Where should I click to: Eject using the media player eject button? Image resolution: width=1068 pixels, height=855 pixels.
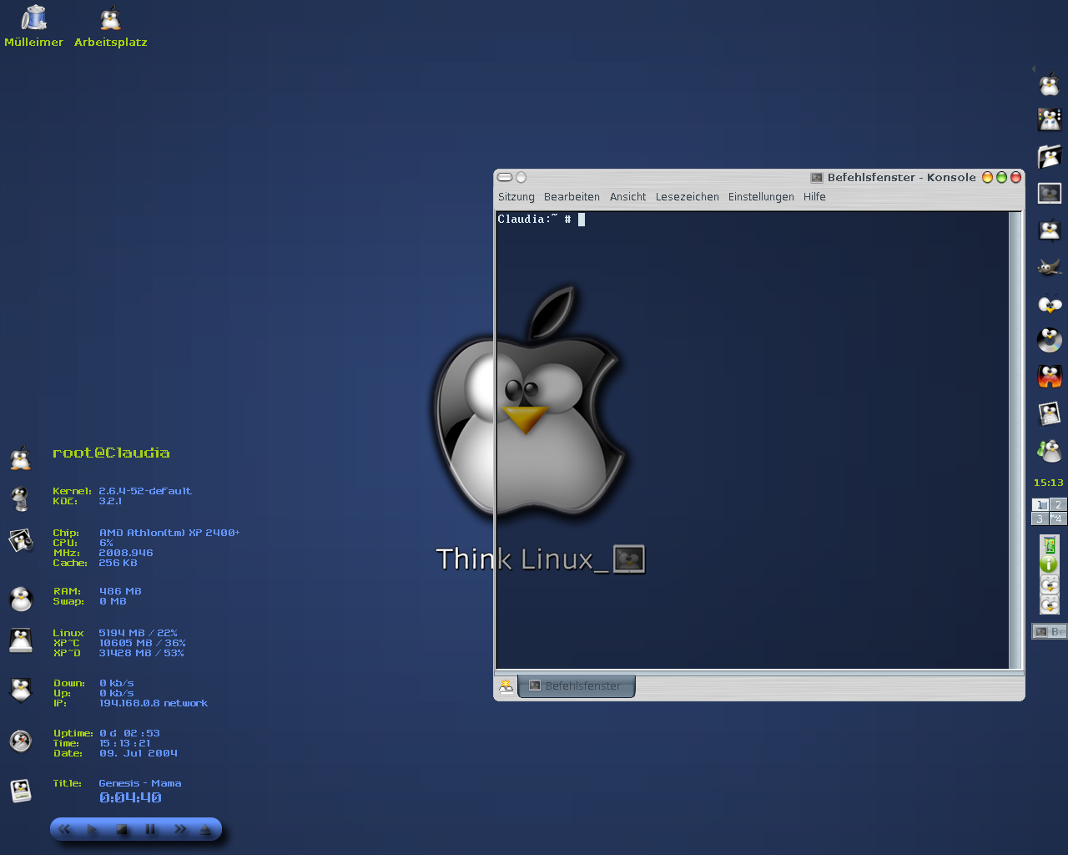(x=205, y=829)
